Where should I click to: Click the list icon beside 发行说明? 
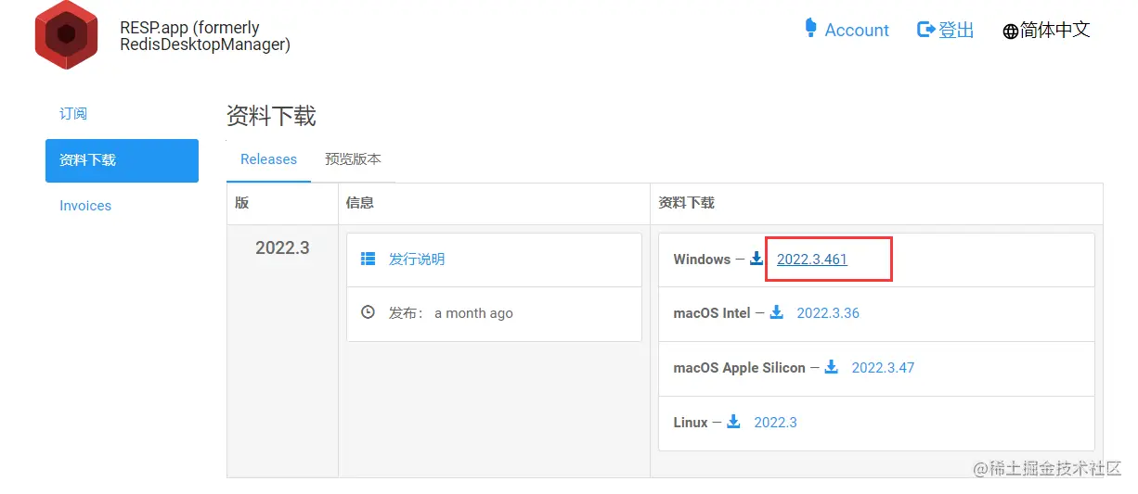pos(368,259)
